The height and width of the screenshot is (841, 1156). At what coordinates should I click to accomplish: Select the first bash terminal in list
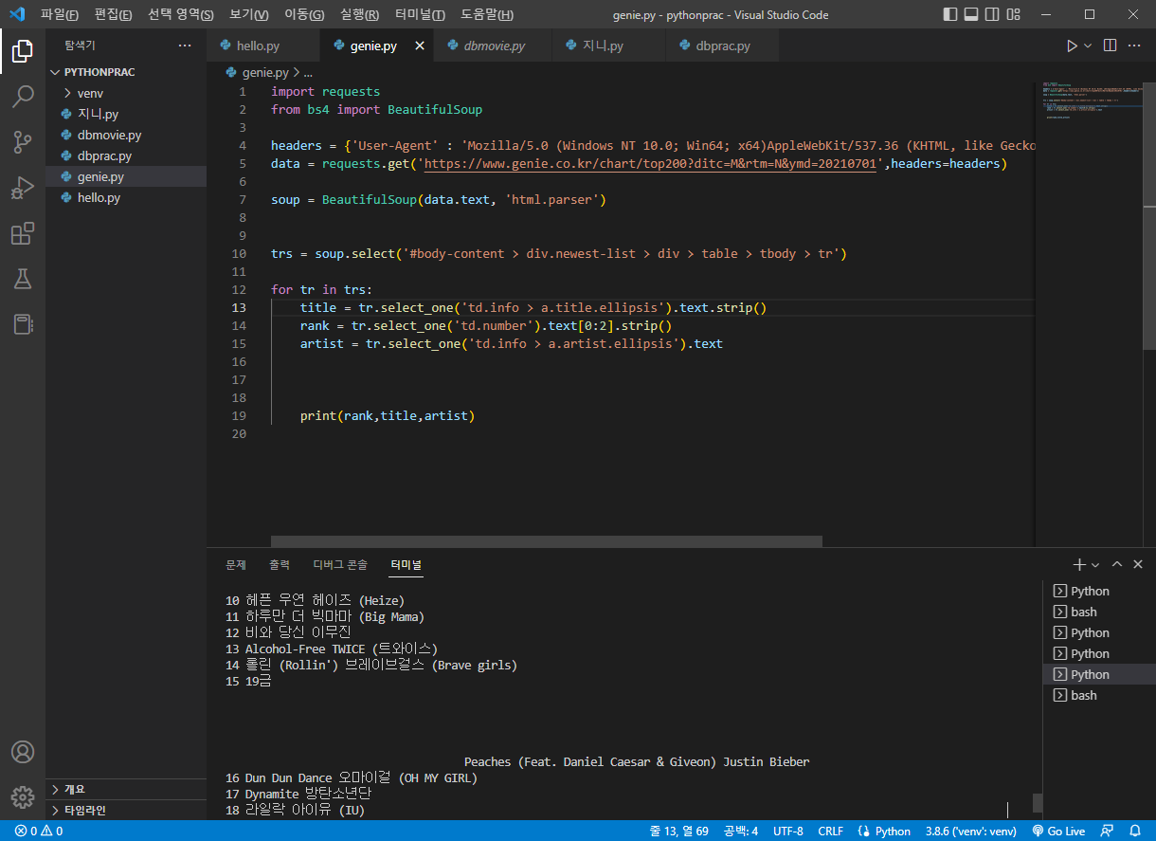coord(1099,612)
